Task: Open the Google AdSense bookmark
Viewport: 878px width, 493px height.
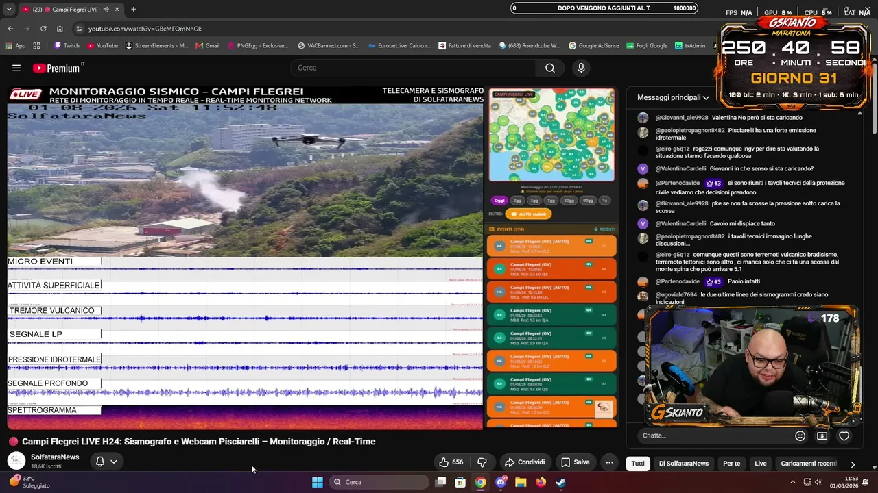Action: tap(593, 46)
